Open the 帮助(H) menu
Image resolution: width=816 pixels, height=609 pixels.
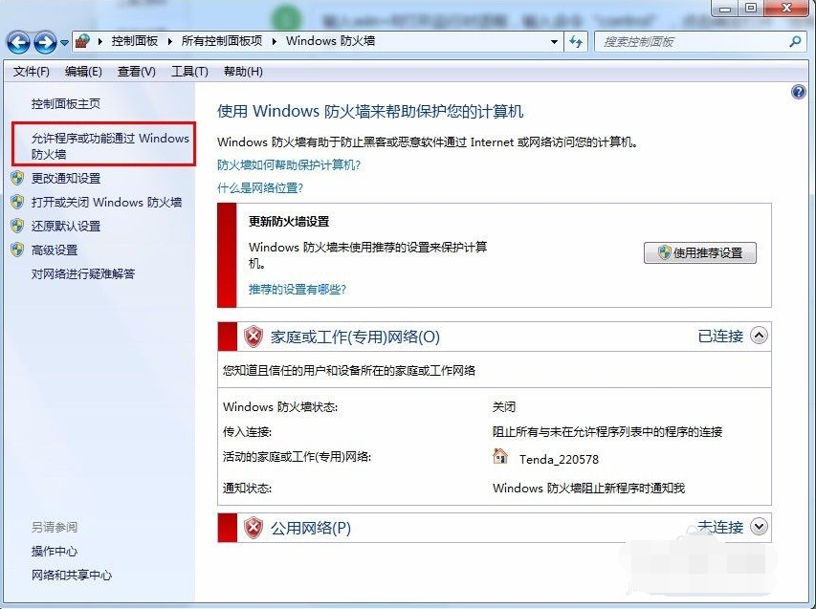[243, 72]
